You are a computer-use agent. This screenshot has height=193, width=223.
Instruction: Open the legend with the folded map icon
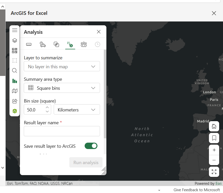click(15, 91)
